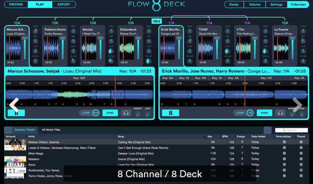This screenshot has height=184, width=313.
Task: Switch to All Music Files tab
Action: 51,130
